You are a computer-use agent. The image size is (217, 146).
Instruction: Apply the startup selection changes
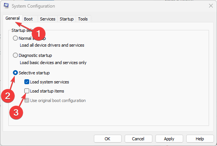pyautogui.click(x=169, y=139)
